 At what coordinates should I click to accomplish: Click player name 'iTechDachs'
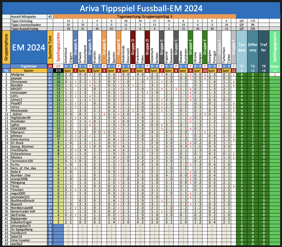point(19,150)
